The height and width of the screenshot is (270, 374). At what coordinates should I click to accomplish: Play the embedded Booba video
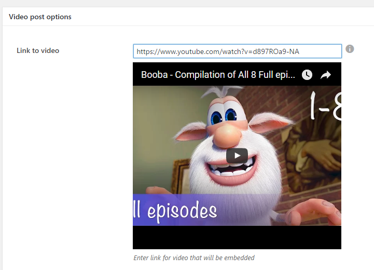click(237, 156)
